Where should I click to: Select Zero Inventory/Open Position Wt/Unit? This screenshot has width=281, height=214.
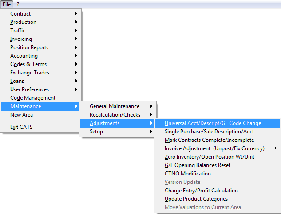tap(218, 157)
